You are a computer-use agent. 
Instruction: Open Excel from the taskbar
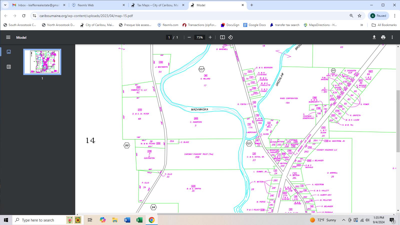click(139, 220)
